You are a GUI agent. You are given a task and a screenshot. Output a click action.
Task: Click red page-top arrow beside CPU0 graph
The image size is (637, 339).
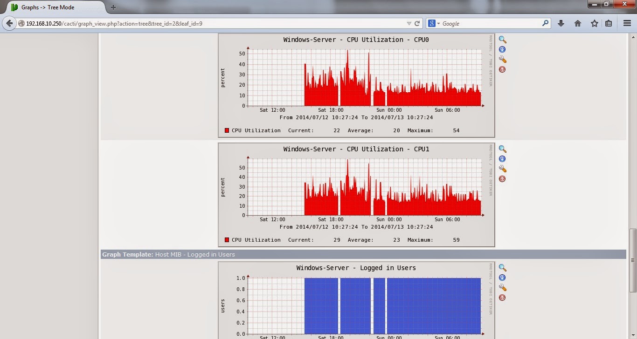point(502,69)
